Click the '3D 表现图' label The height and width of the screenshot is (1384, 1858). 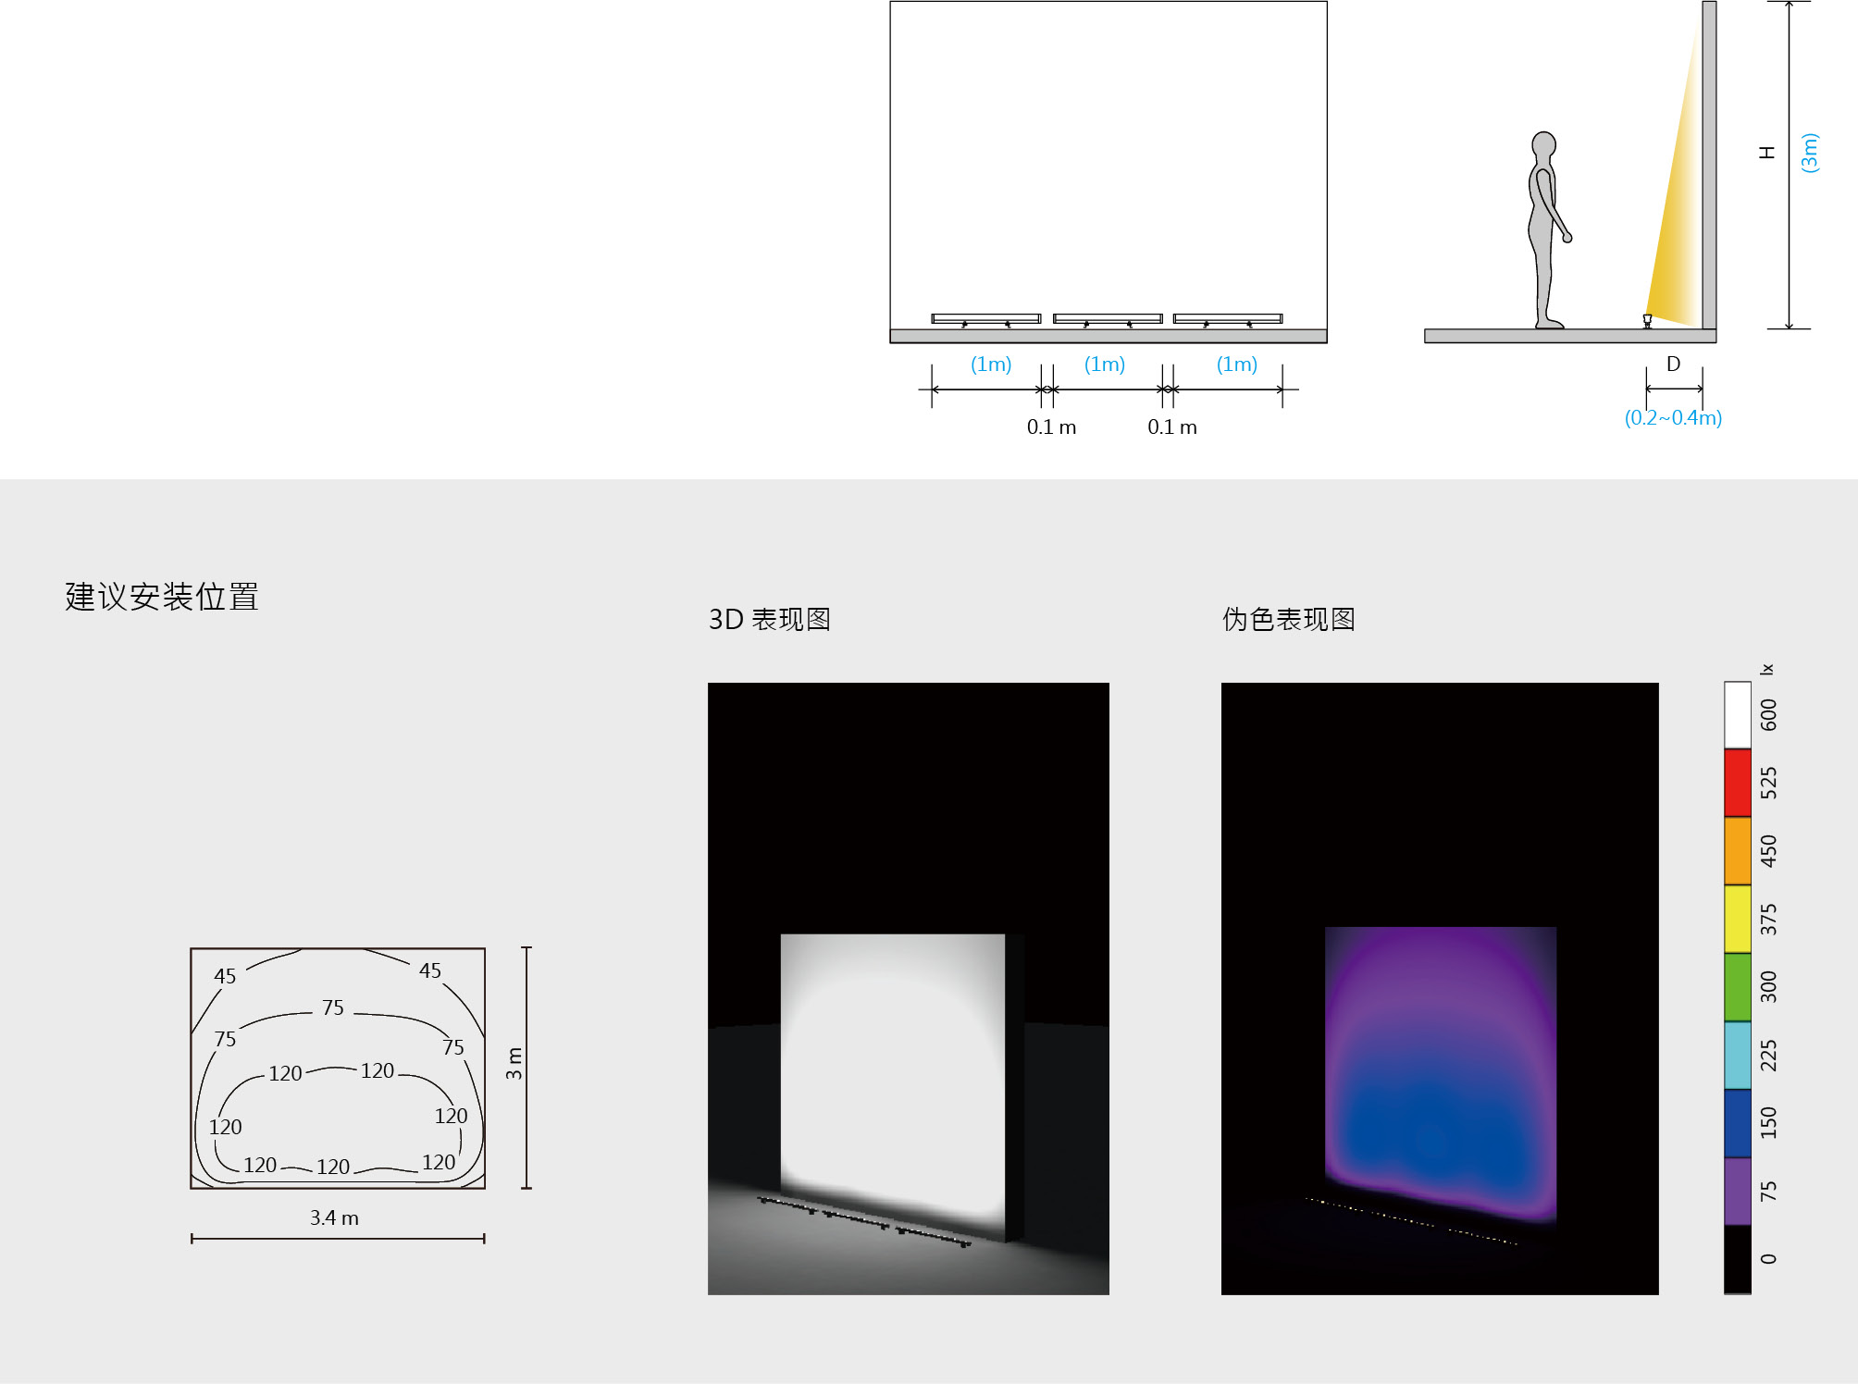(770, 619)
